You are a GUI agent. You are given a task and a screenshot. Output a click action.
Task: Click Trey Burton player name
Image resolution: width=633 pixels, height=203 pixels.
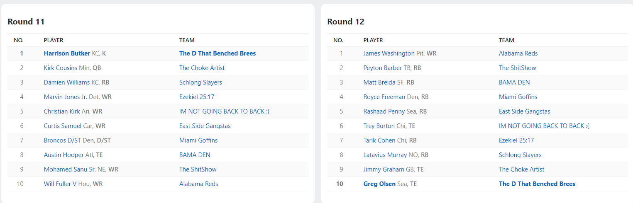379,126
